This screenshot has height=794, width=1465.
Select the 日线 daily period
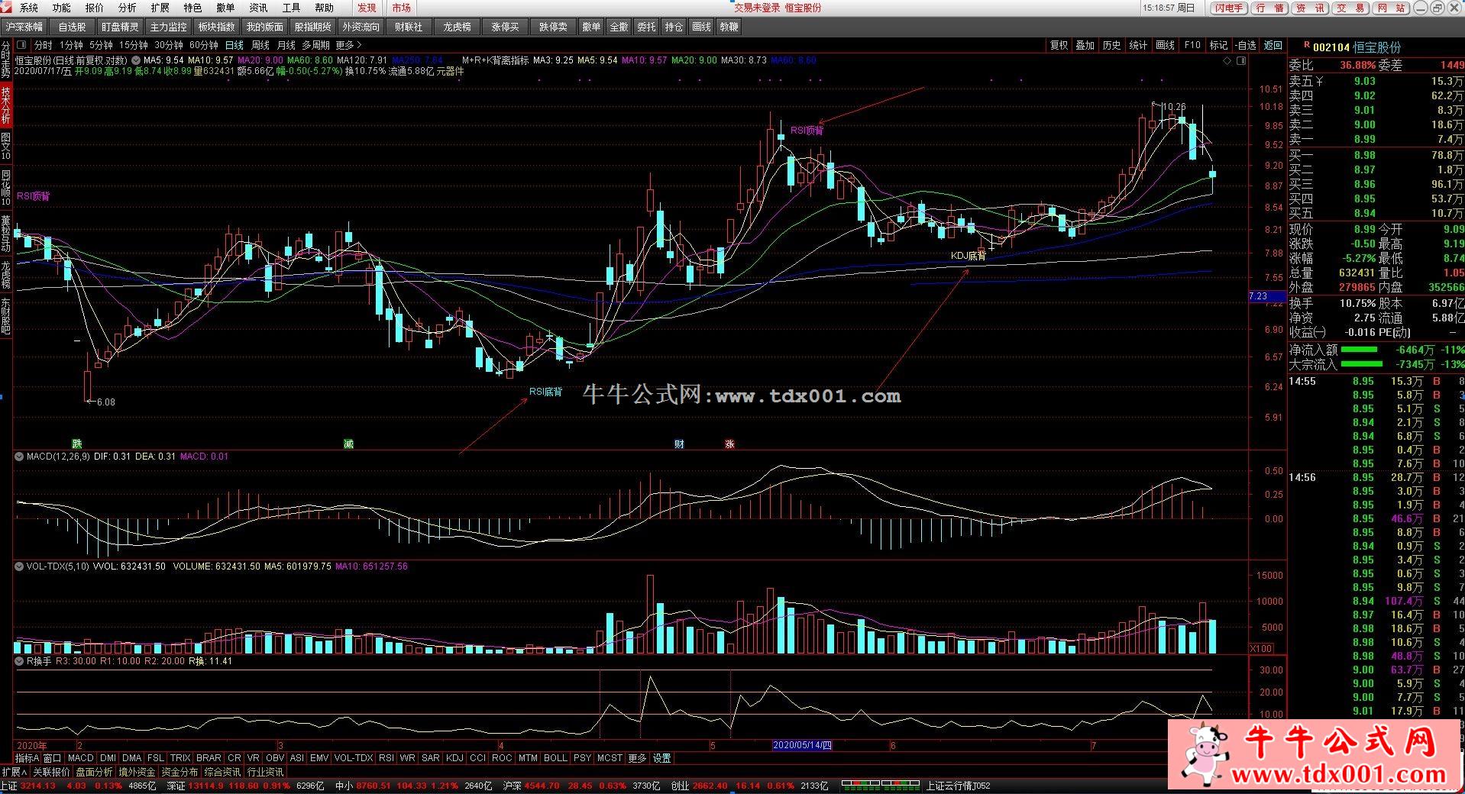pos(234,45)
